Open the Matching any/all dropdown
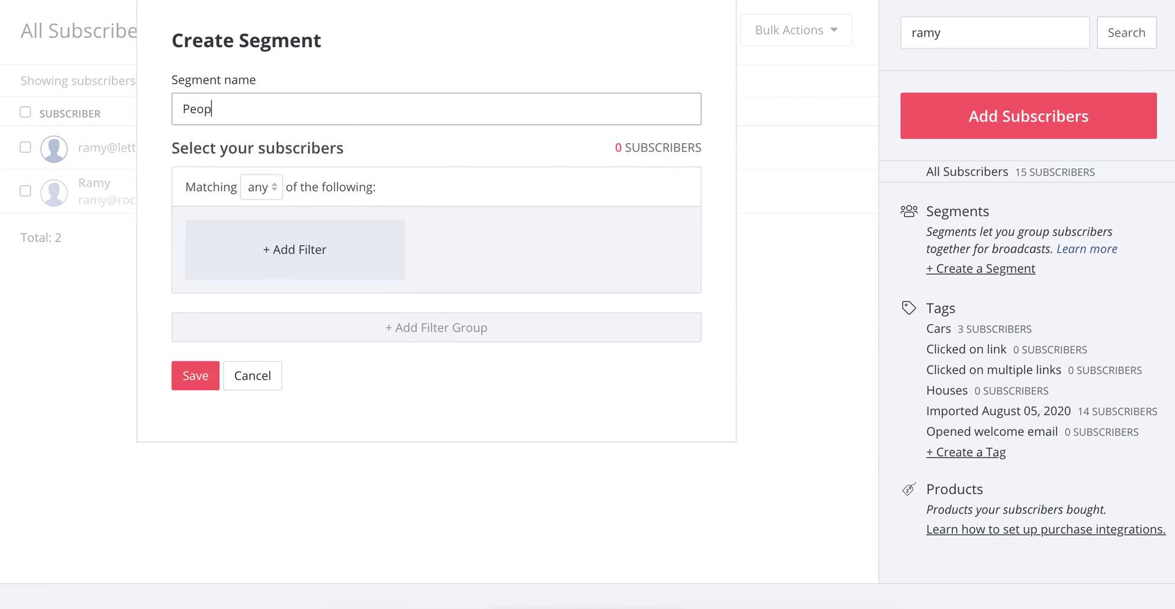The height and width of the screenshot is (609, 1175). [x=261, y=187]
